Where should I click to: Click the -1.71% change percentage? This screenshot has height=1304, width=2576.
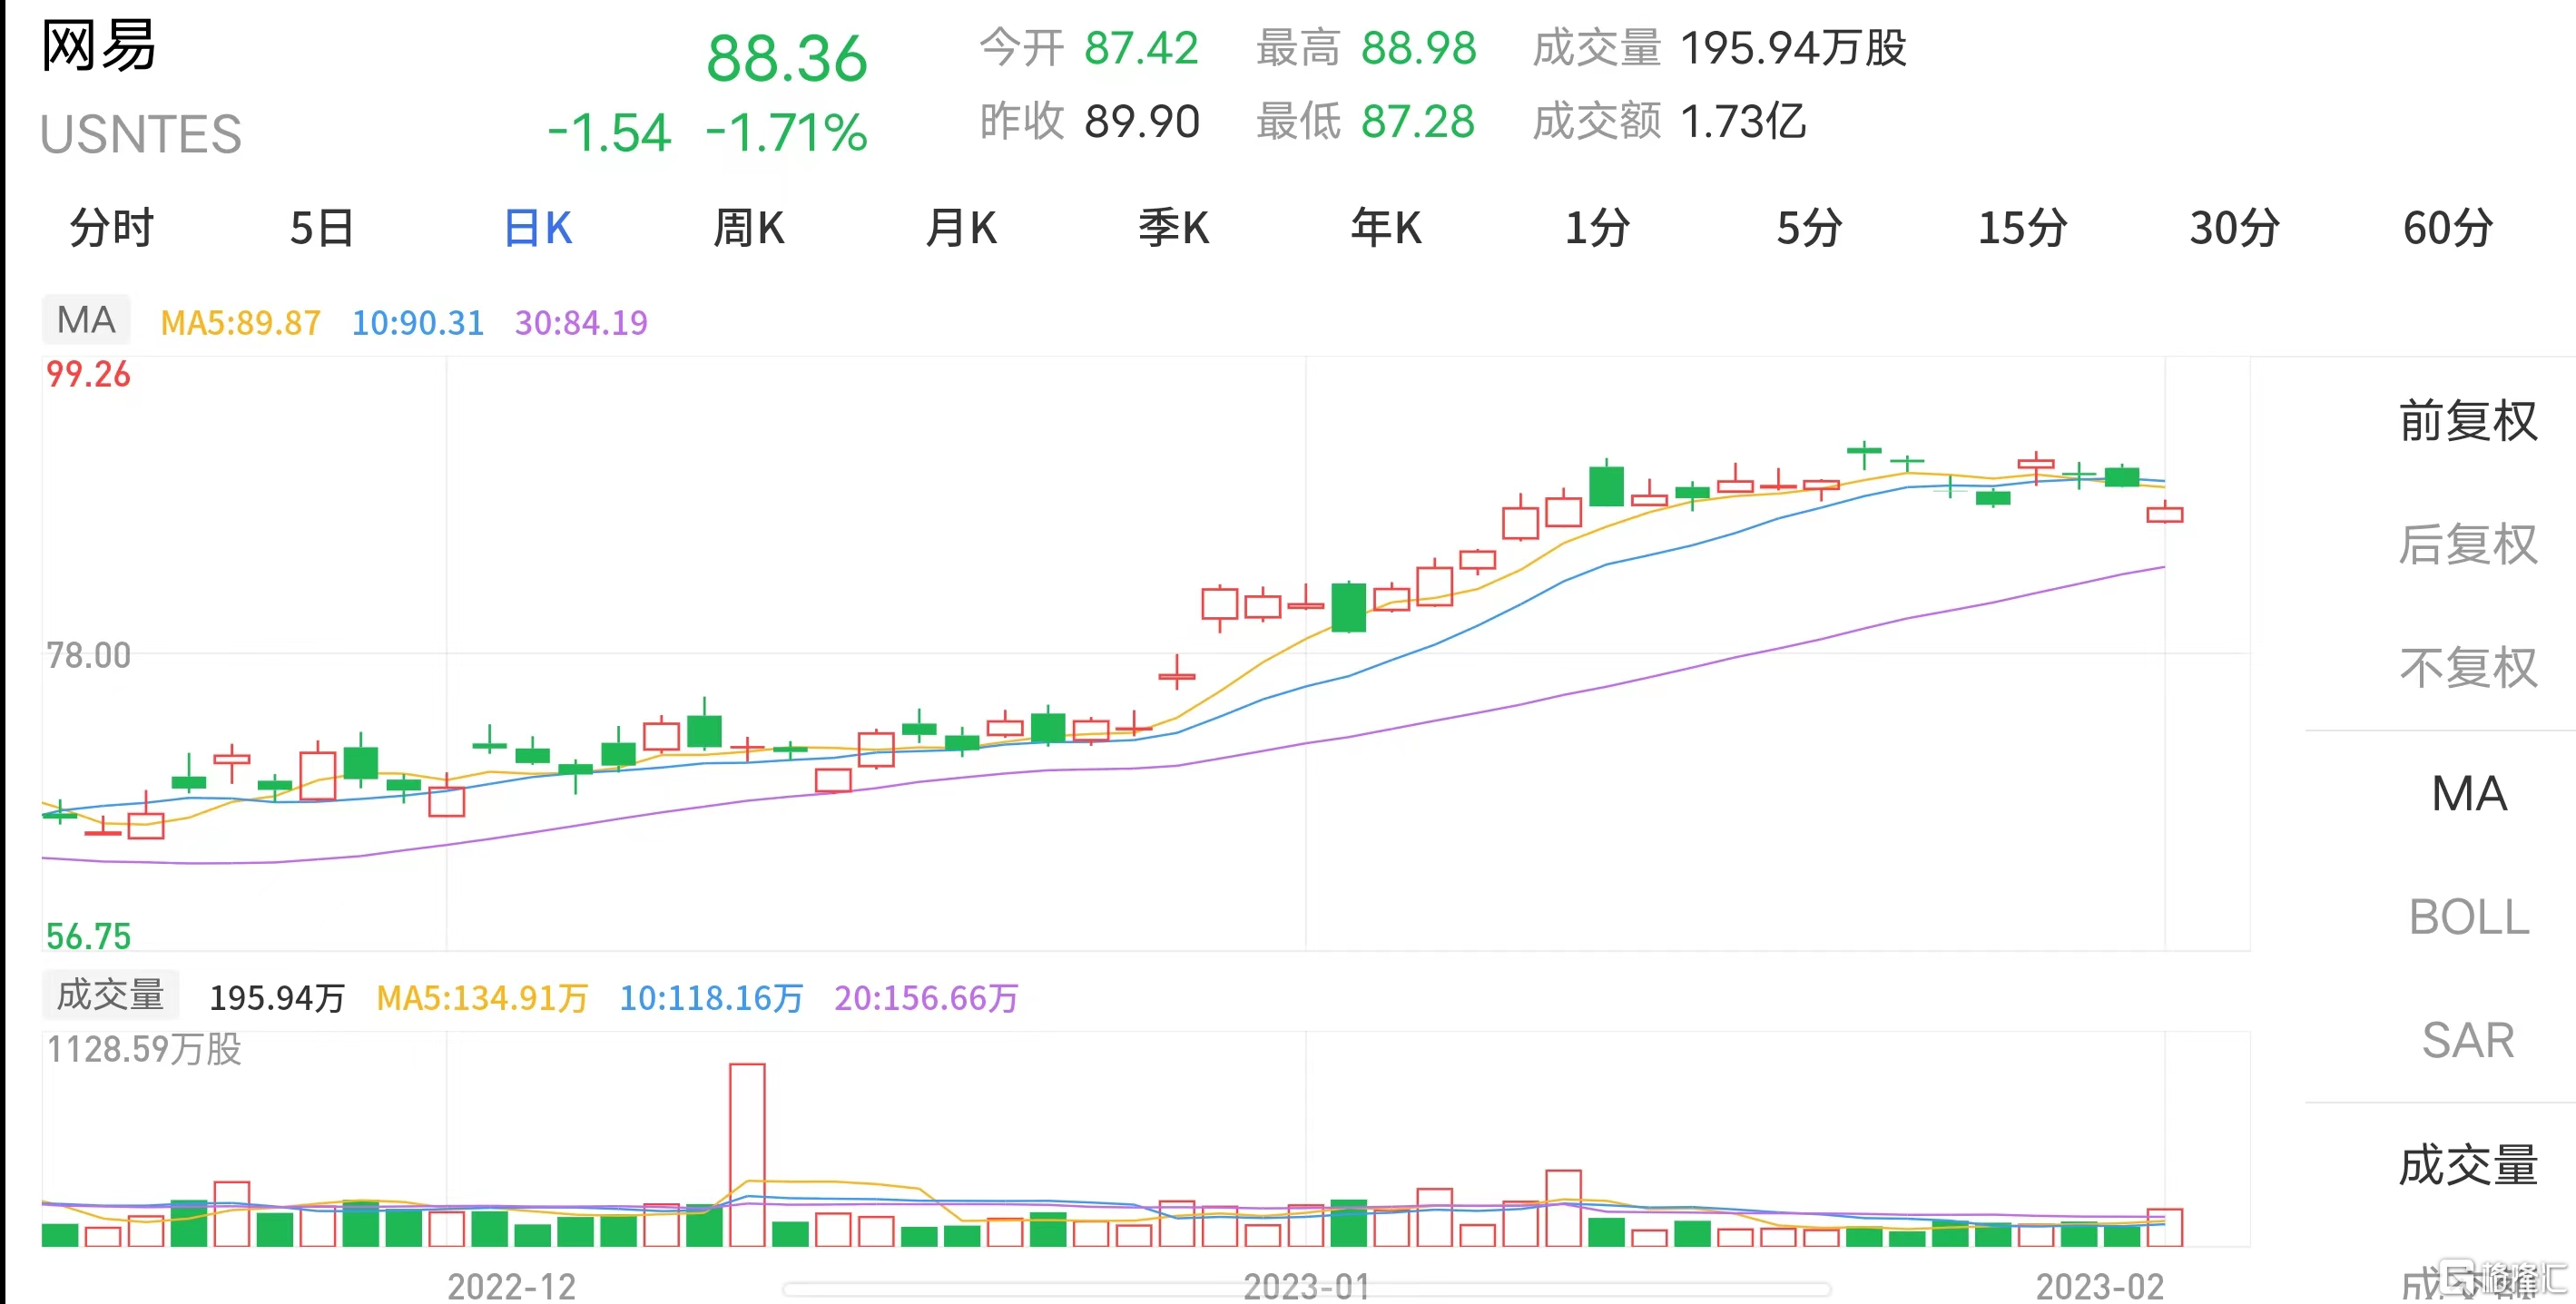786,132
